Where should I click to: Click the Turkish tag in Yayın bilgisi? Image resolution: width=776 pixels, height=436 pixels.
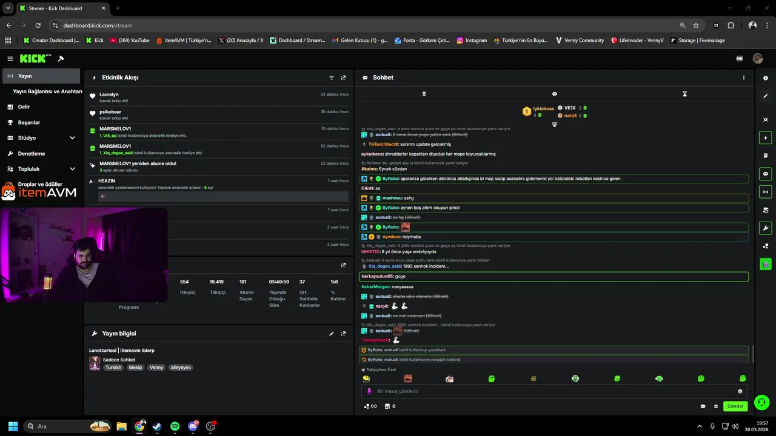[113, 368]
